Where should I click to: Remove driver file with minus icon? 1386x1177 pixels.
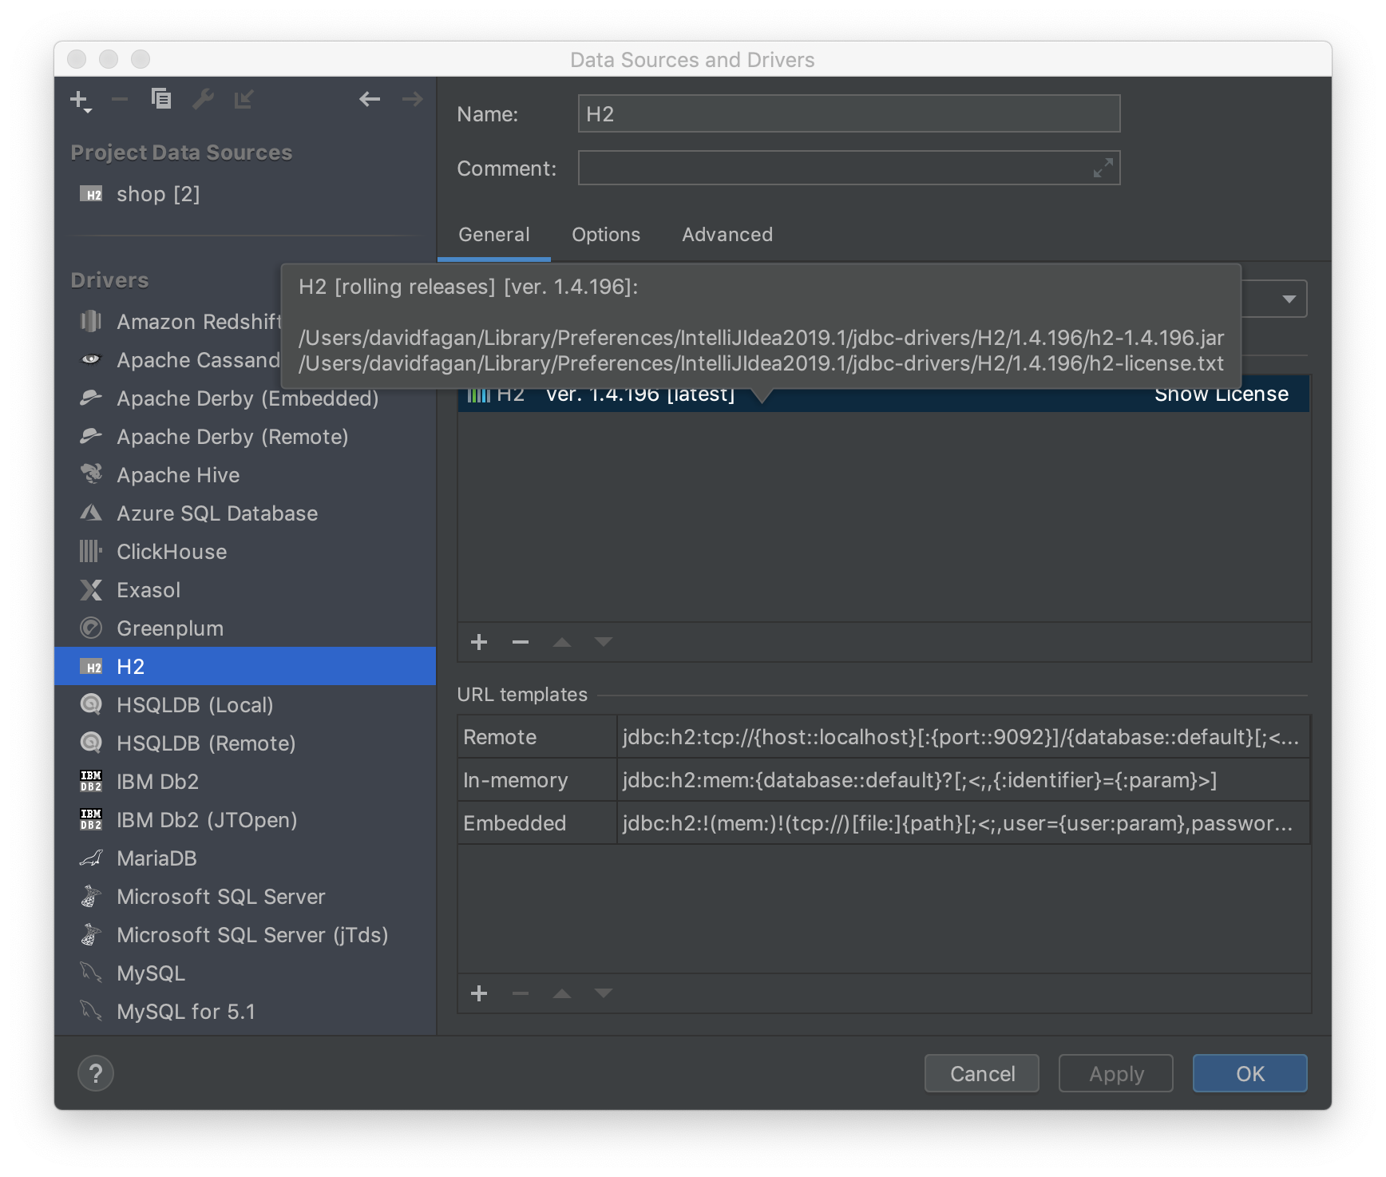click(521, 642)
